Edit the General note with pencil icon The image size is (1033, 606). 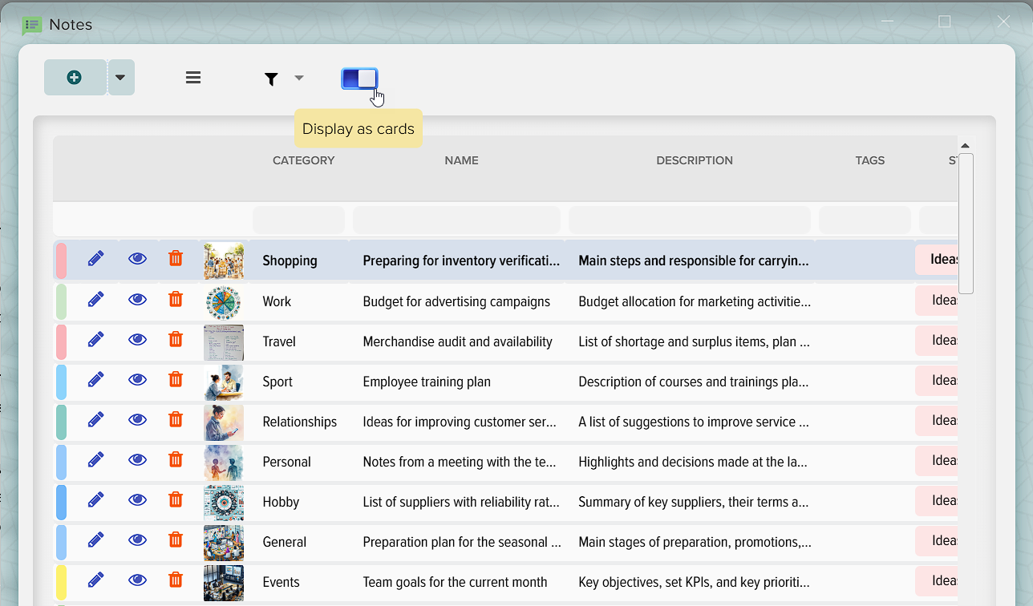coord(96,539)
